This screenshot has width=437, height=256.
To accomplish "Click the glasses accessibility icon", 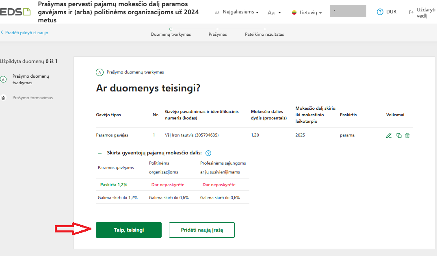I will tap(217, 13).
